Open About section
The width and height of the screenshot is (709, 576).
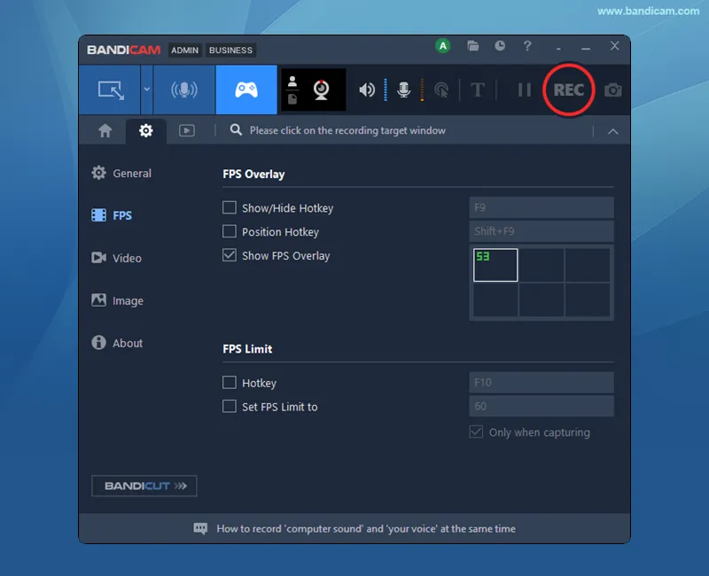(x=117, y=343)
